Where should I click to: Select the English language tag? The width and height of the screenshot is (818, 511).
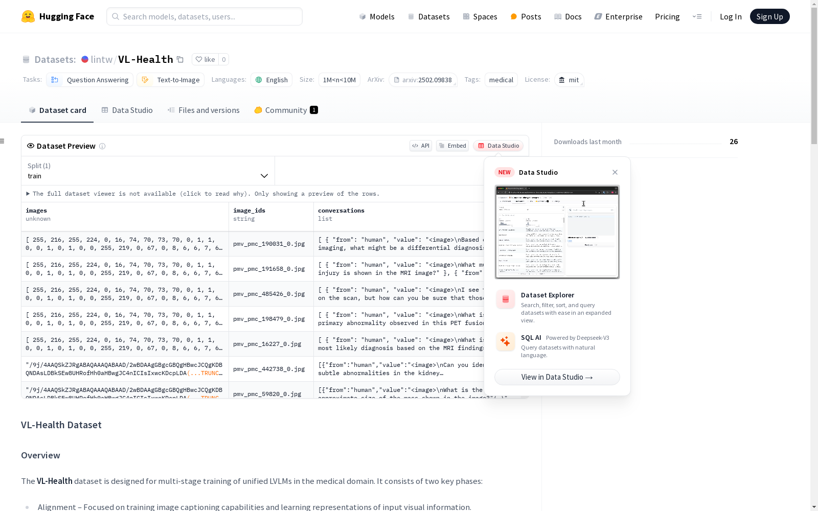tap(271, 80)
